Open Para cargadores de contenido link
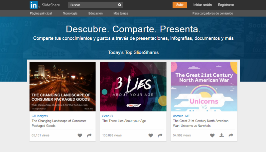The height and width of the screenshot is (152, 266). coord(212,14)
